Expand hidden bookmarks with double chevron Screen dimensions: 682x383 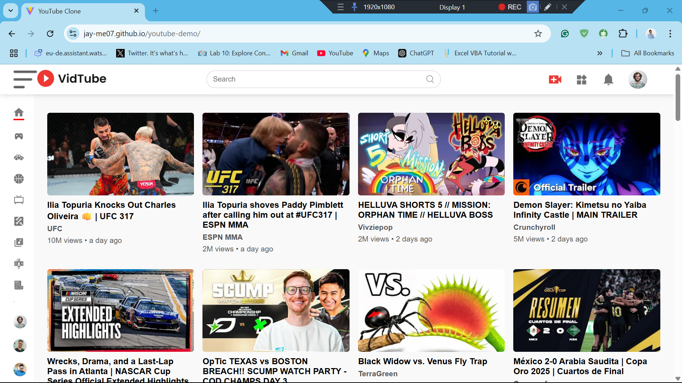pyautogui.click(x=600, y=53)
